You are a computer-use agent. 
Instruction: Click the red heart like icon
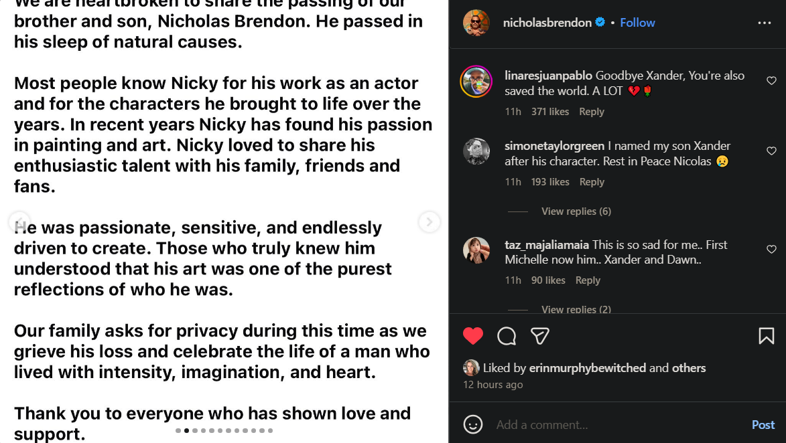pos(473,336)
